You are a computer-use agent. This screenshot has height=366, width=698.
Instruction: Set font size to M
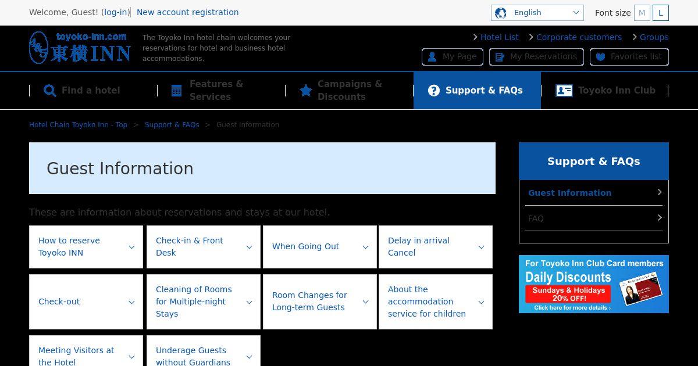click(642, 13)
